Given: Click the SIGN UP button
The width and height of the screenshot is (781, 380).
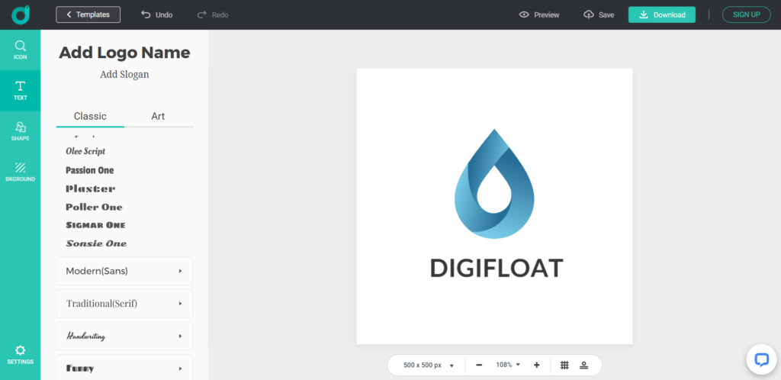Looking at the screenshot, I should click(746, 15).
